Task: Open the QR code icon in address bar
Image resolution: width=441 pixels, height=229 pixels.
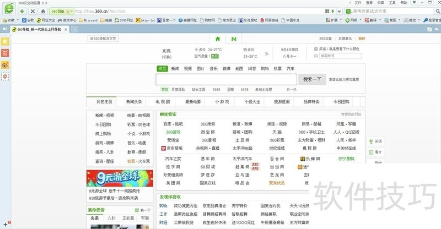Action: [x=327, y=11]
